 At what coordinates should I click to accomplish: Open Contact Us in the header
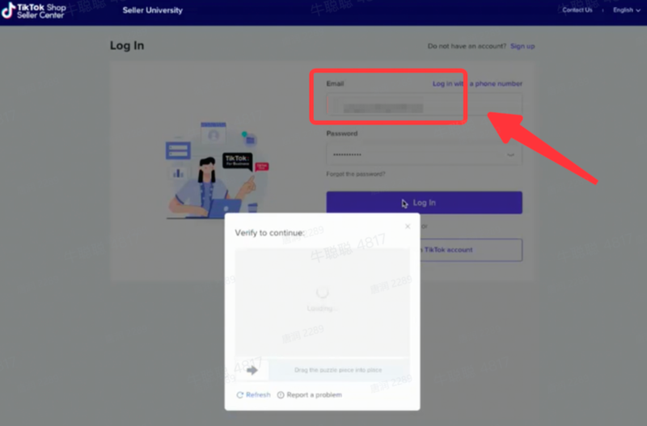[x=577, y=11]
